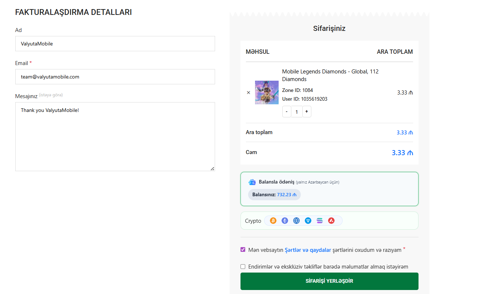Click the wallet icon beside Balansla ödəniş
Image resolution: width=481 pixels, height=294 pixels.
[x=252, y=182]
